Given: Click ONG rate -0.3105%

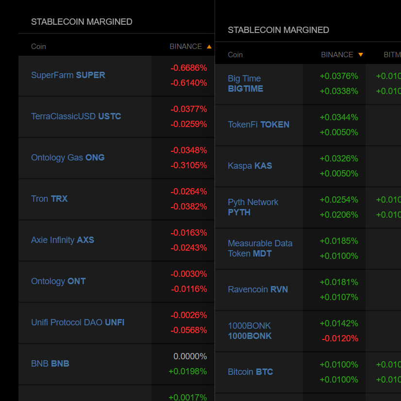Looking at the screenshot, I should tap(189, 165).
